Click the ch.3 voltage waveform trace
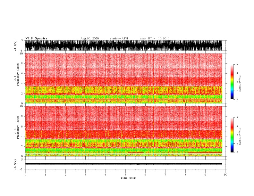 [124, 164]
